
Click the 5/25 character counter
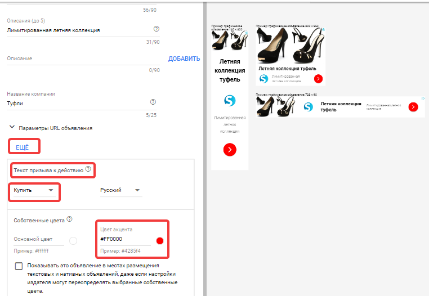point(151,115)
